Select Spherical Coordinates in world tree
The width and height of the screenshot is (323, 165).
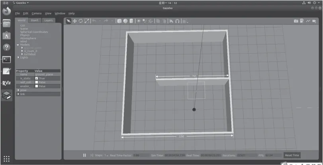click(34, 32)
